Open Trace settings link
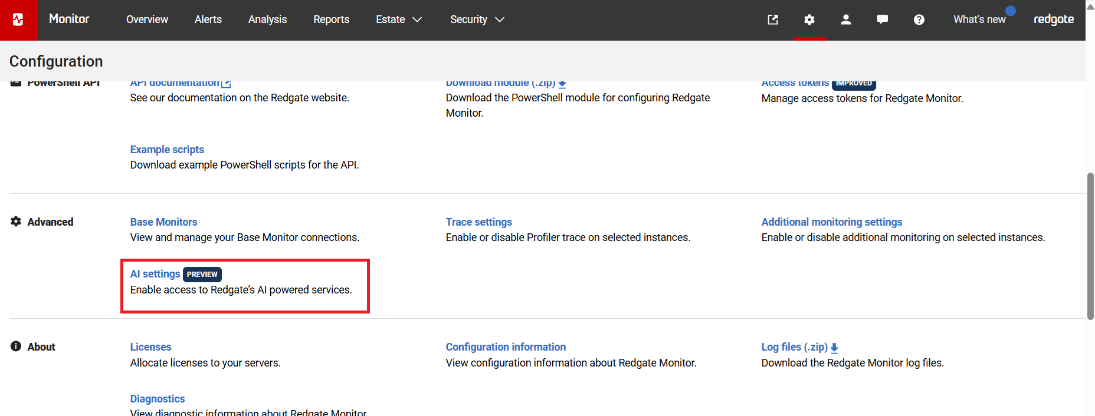This screenshot has height=416, width=1095. click(x=478, y=222)
